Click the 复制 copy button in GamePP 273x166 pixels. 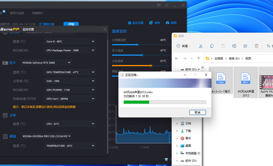click(x=155, y=23)
